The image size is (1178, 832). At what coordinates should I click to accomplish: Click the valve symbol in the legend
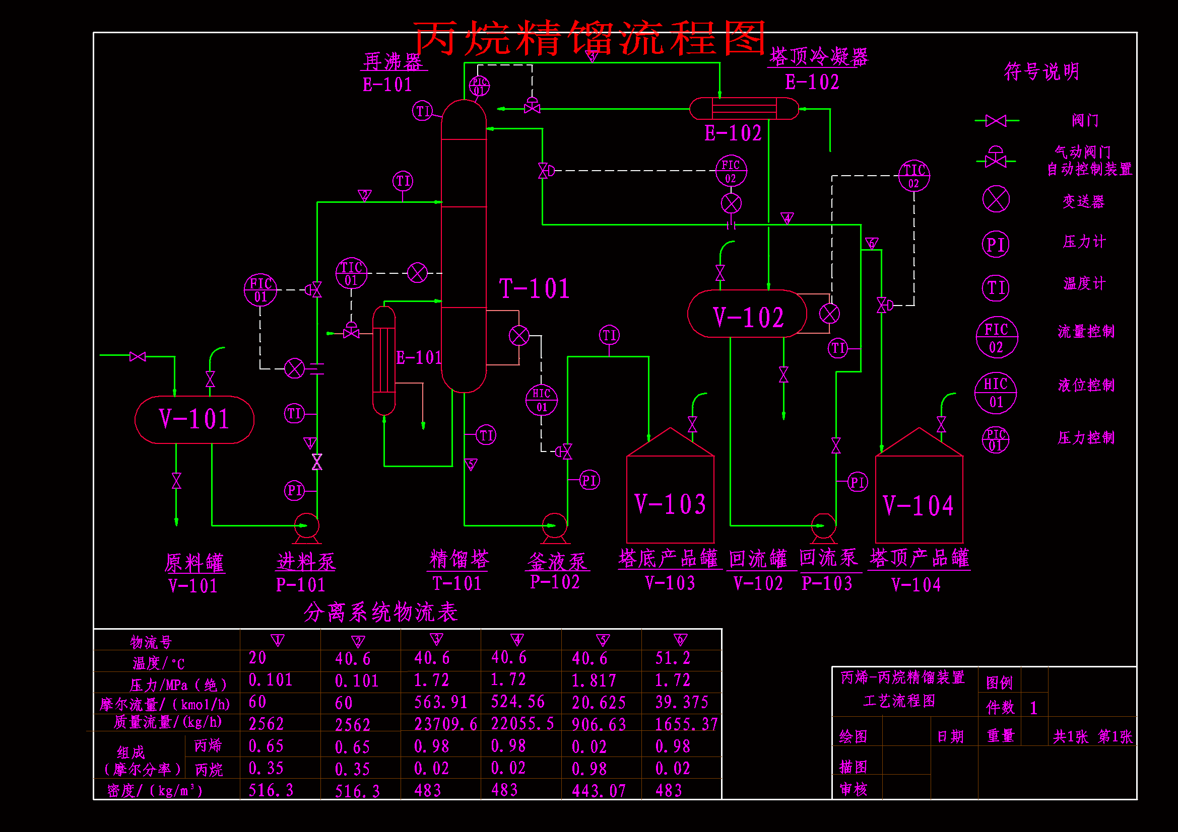pyautogui.click(x=997, y=121)
